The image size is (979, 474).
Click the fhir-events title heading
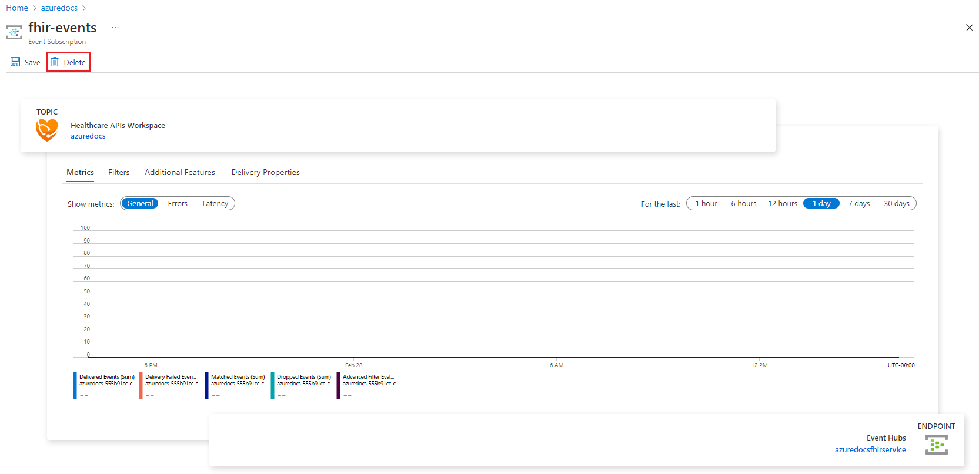click(62, 28)
